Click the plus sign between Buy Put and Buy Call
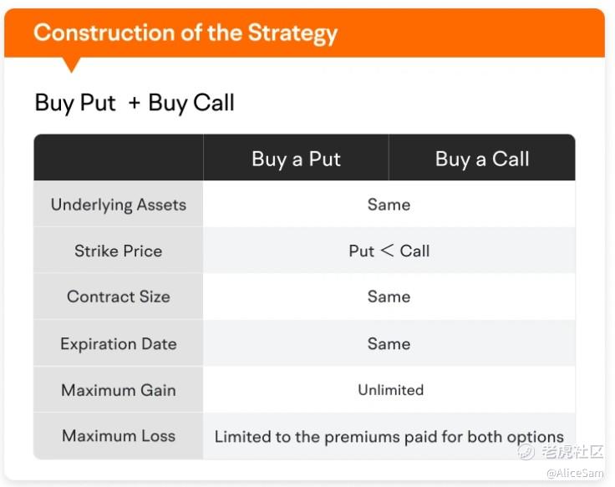Viewport: 615px width, 487px height. pyautogui.click(x=135, y=103)
